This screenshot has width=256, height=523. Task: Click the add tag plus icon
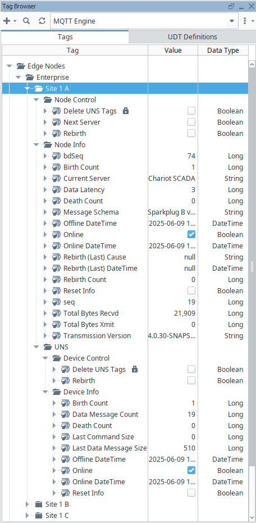pyautogui.click(x=7, y=21)
